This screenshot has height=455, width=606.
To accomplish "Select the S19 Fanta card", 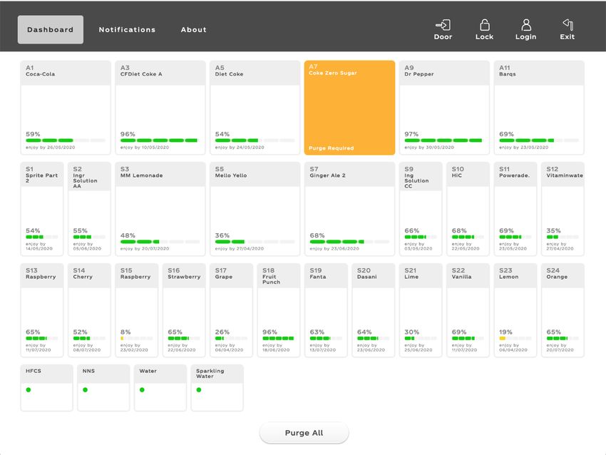I will [326, 310].
